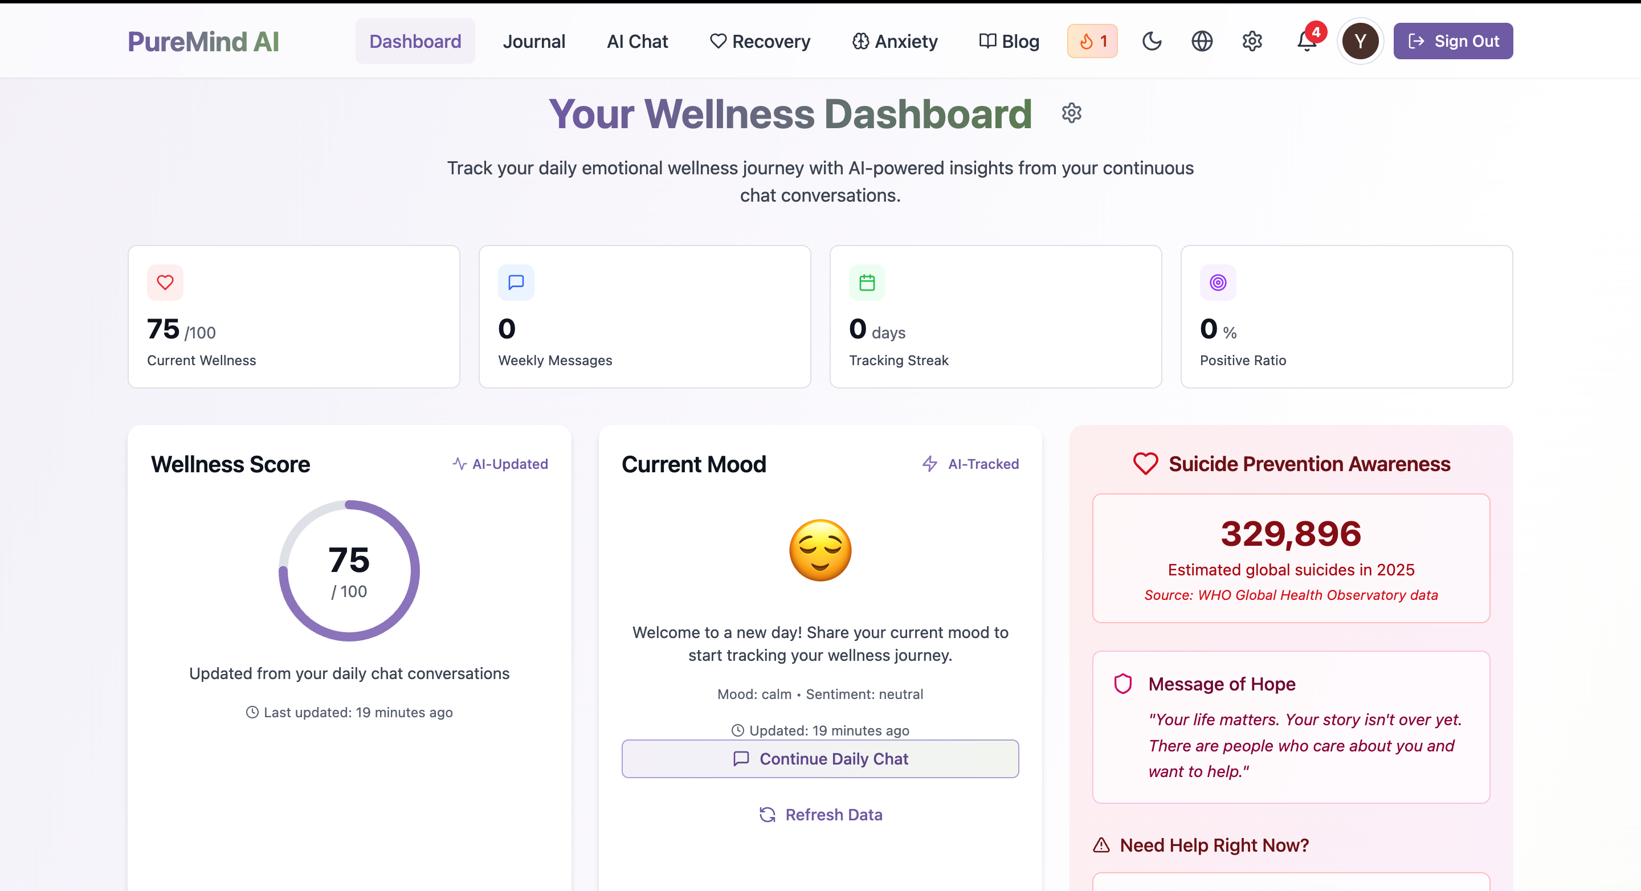Open the AI Chat tab

[637, 42]
